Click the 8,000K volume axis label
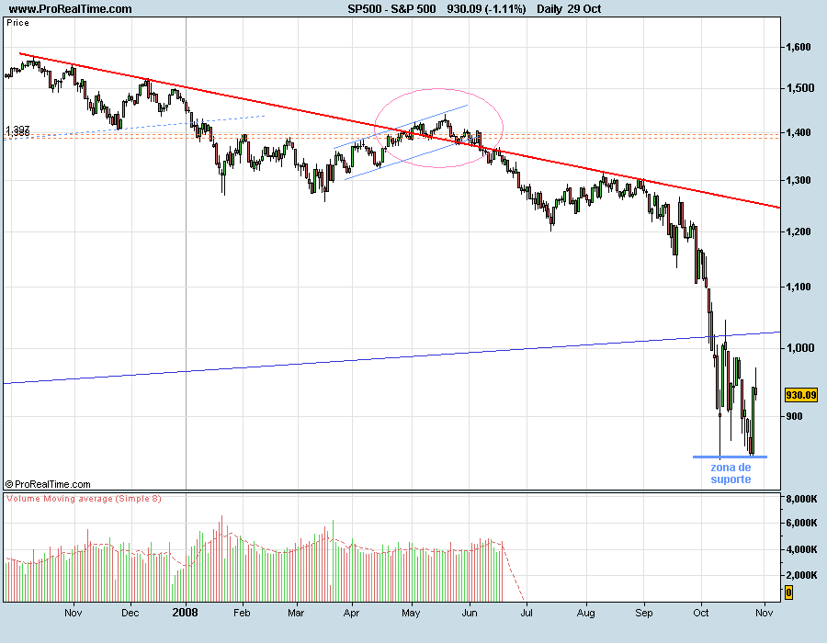The height and width of the screenshot is (643, 827). click(801, 499)
